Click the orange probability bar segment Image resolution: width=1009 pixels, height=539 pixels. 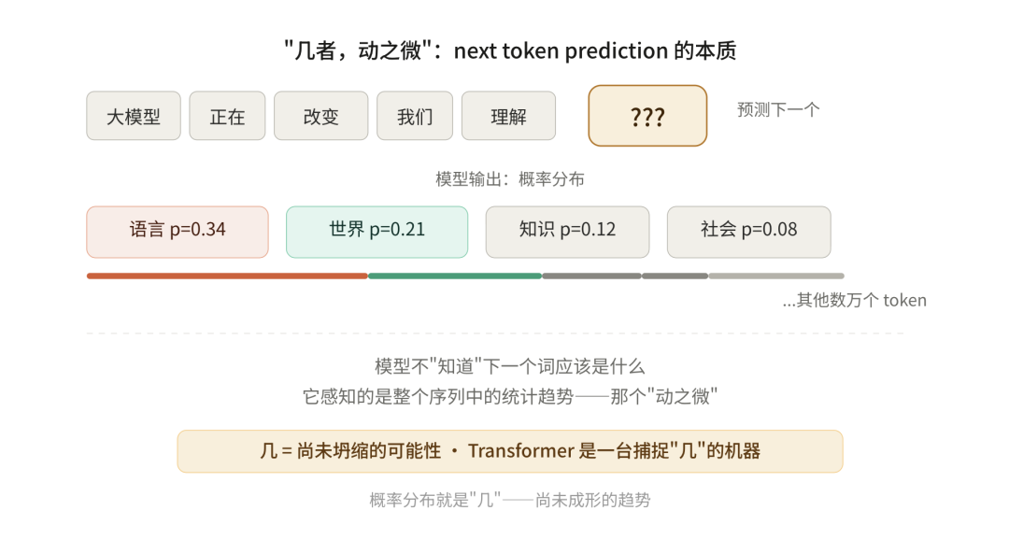tap(227, 276)
